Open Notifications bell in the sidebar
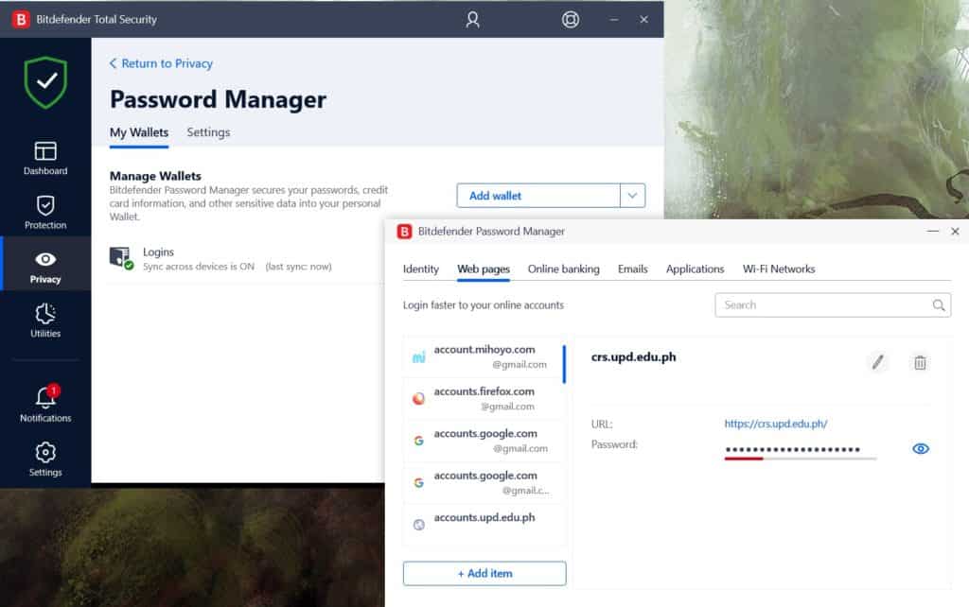 [45, 404]
